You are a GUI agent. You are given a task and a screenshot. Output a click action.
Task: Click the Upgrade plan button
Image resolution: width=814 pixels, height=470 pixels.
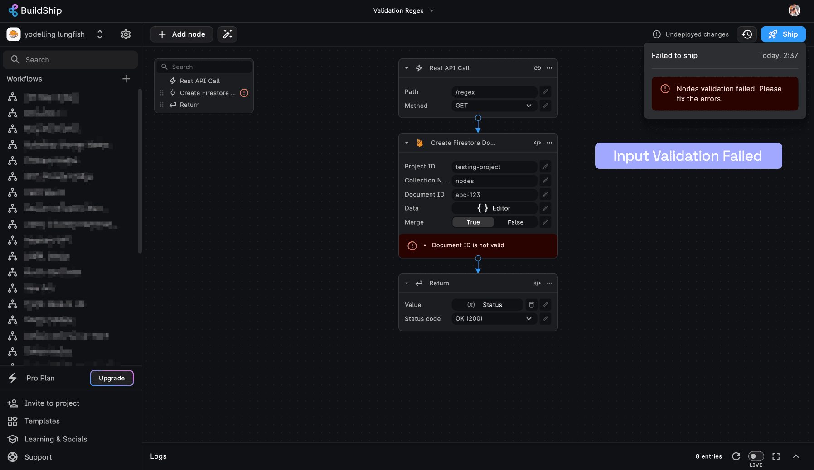pos(111,378)
